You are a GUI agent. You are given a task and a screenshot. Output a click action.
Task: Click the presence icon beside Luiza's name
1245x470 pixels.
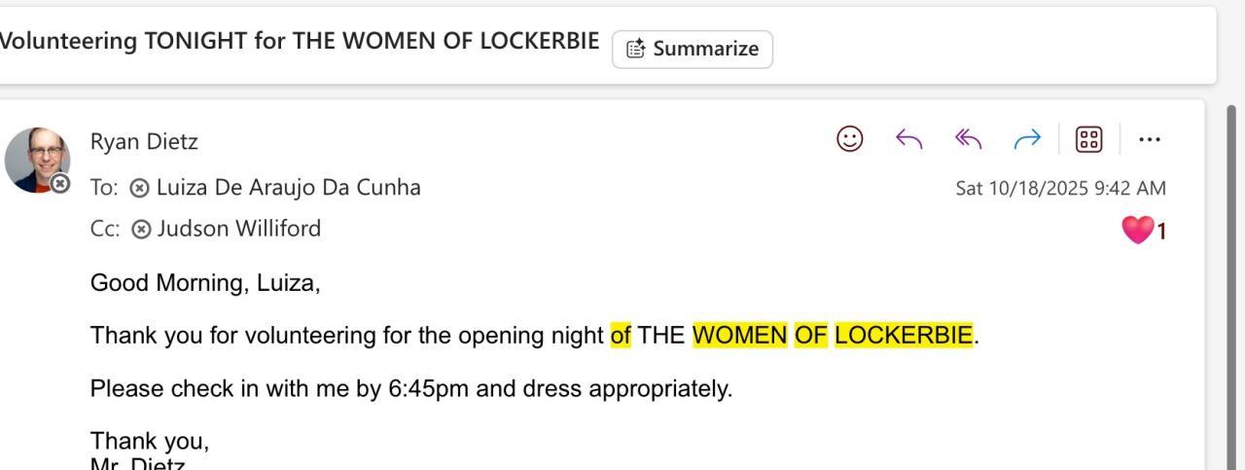(140, 188)
